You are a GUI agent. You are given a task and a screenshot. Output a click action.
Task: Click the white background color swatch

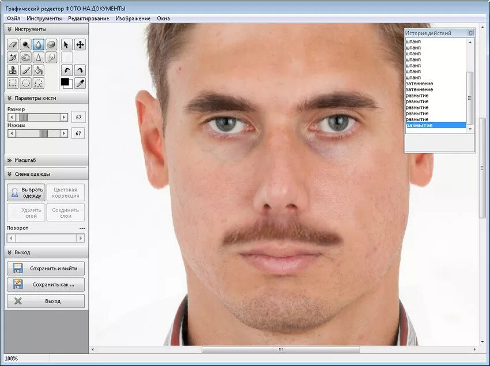tap(71, 86)
